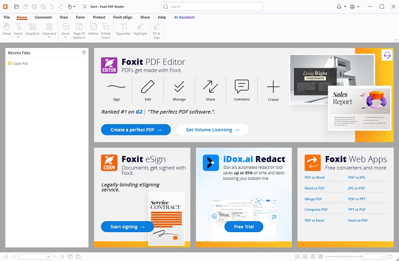Collapse the ribbon using the chevron
Screen dimensions: 399x261
(x=396, y=40)
